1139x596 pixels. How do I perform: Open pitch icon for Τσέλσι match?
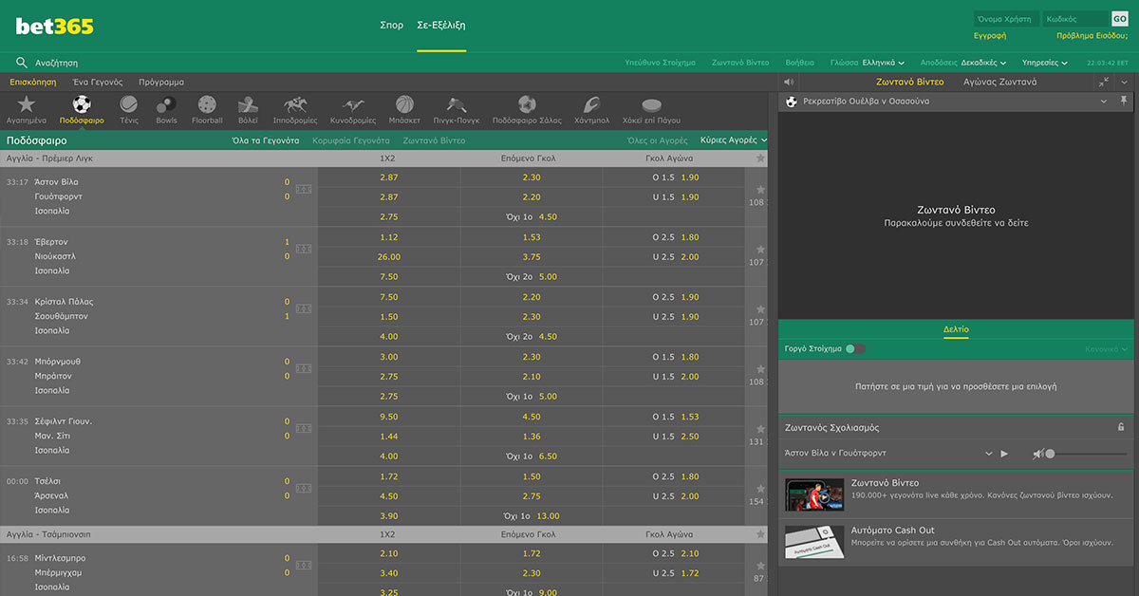(x=304, y=488)
